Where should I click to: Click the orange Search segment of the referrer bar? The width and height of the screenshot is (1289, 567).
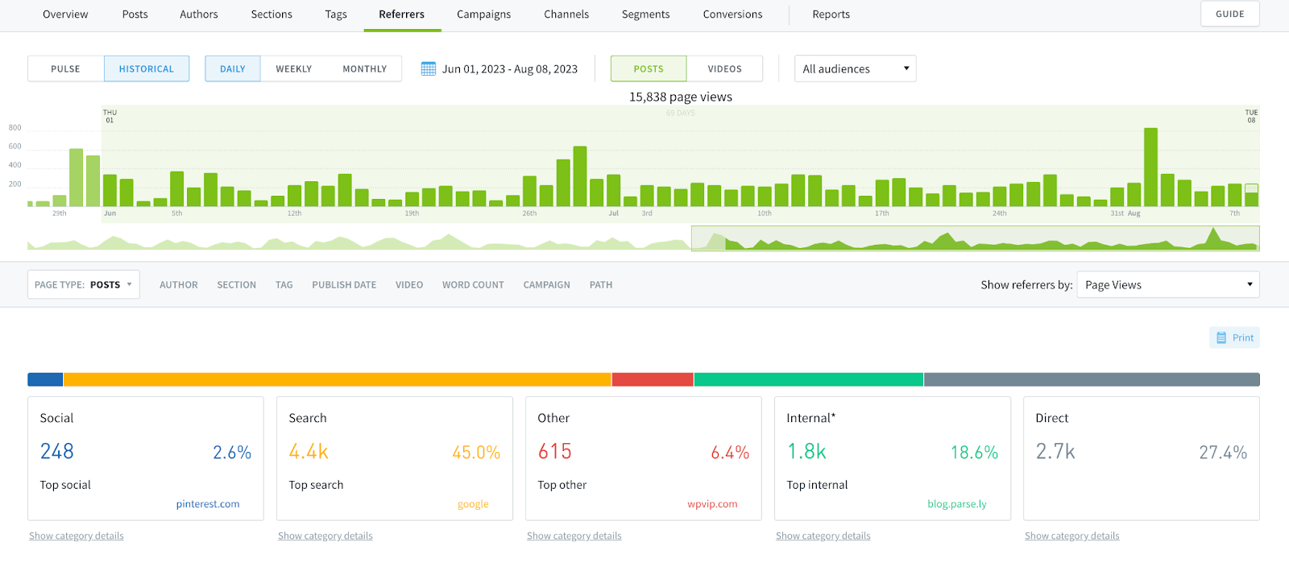click(337, 379)
